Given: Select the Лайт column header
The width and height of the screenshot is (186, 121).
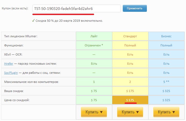Looking at the screenshot, I should pyautogui.click(x=94, y=36).
